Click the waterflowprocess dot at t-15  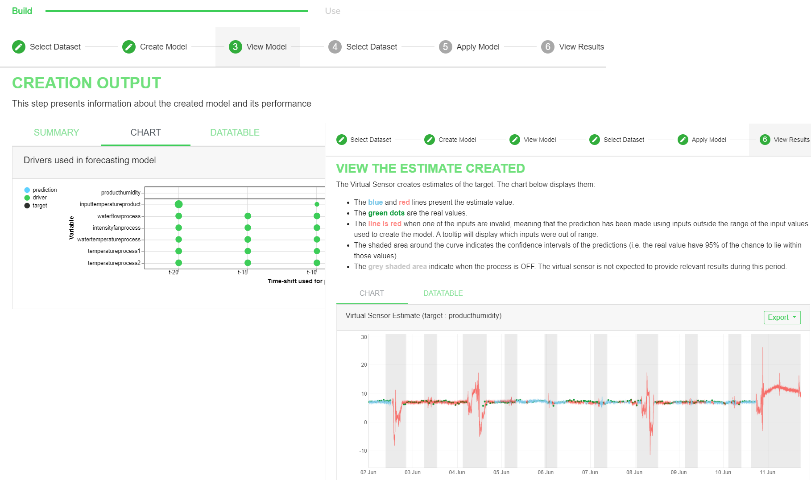[x=248, y=216]
